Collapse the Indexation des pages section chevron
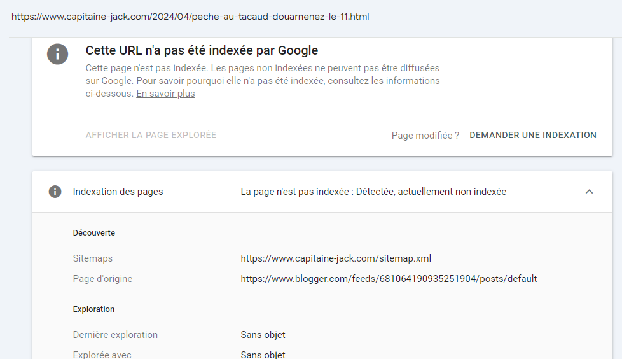This screenshot has width=622, height=359. (589, 192)
